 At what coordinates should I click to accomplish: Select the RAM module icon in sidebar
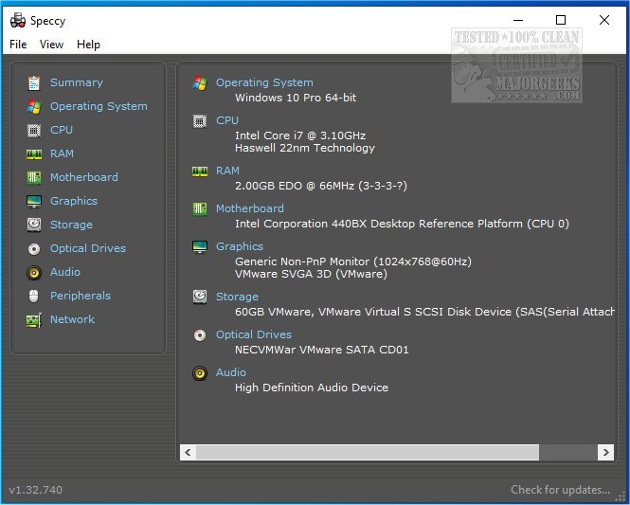tap(34, 154)
